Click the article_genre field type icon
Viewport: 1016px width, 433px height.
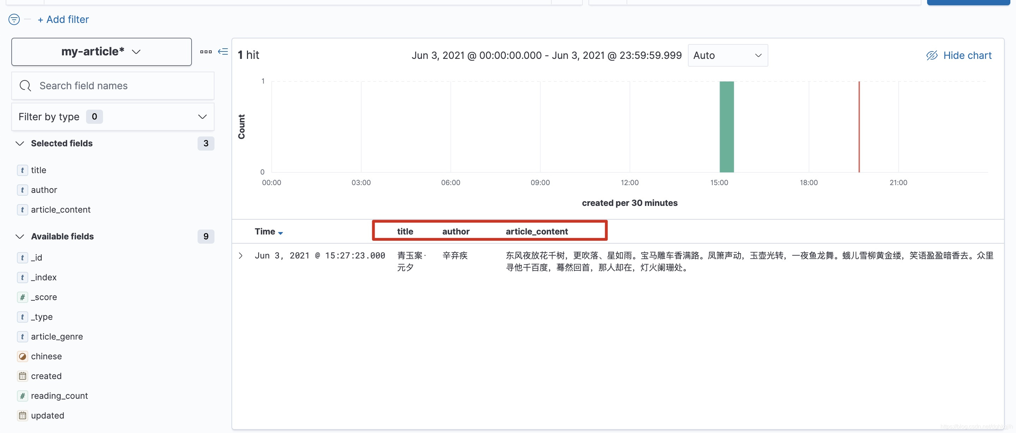(23, 337)
